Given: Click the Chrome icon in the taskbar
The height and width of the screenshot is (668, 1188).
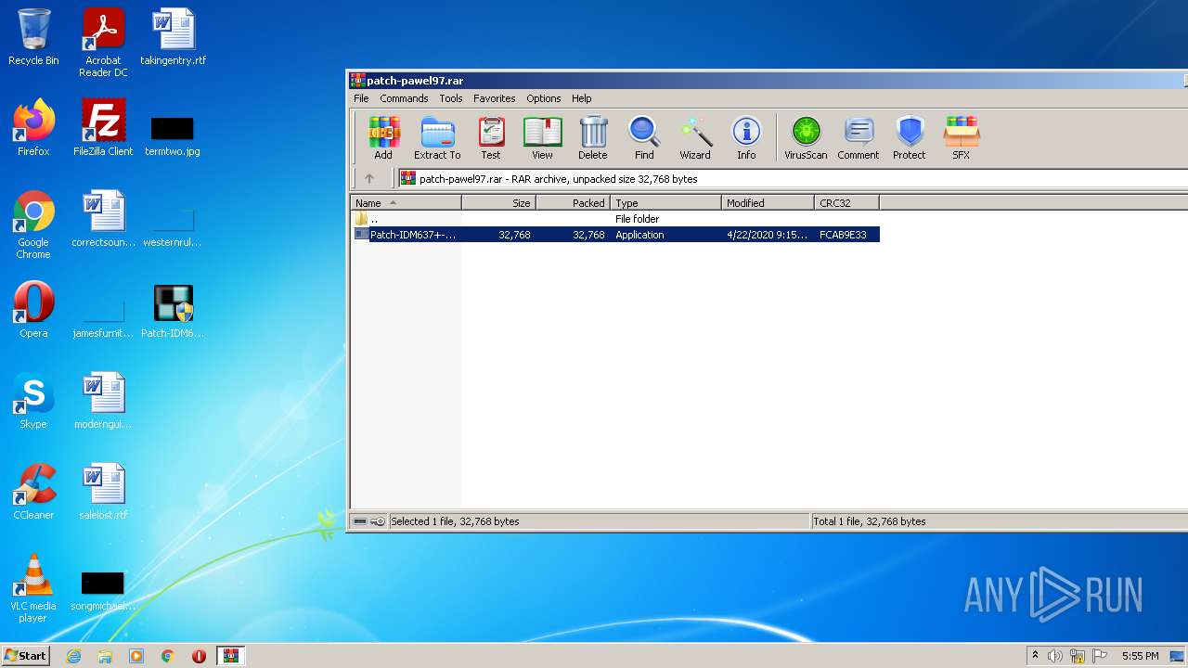Looking at the screenshot, I should pyautogui.click(x=168, y=656).
